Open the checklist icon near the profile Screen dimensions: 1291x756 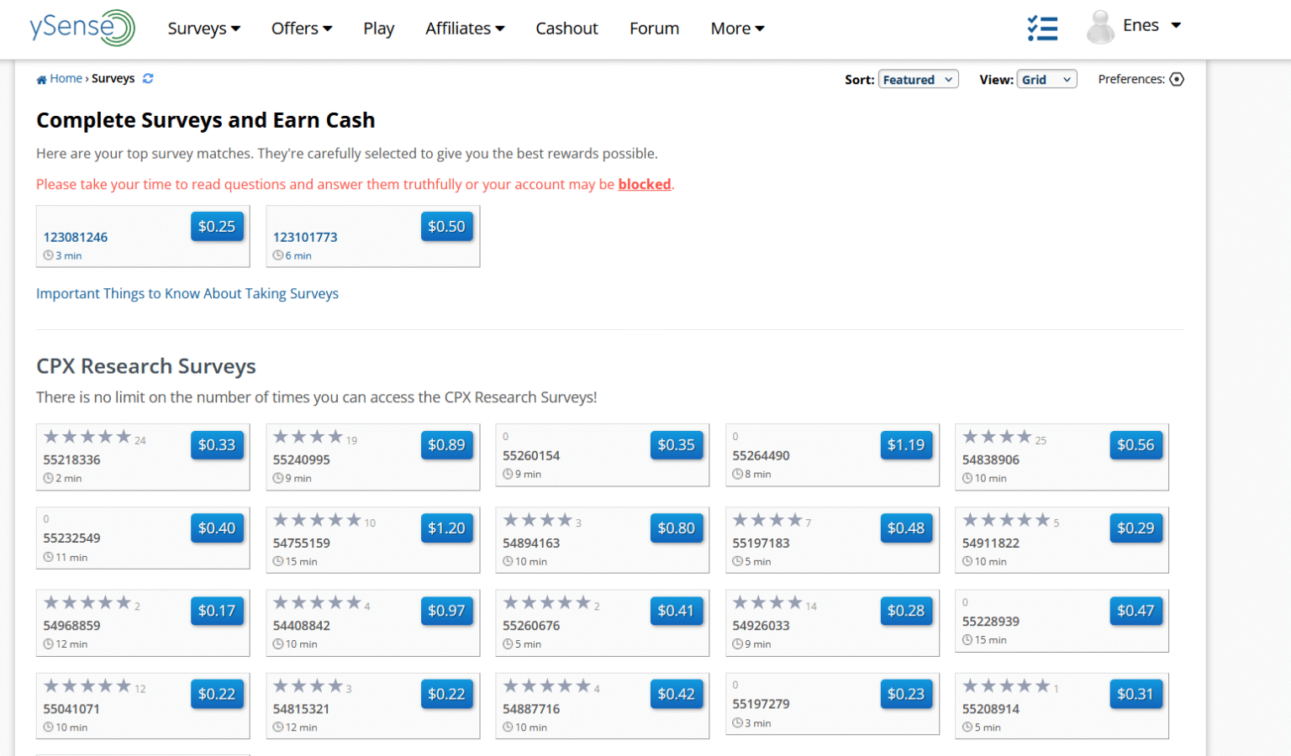point(1042,28)
